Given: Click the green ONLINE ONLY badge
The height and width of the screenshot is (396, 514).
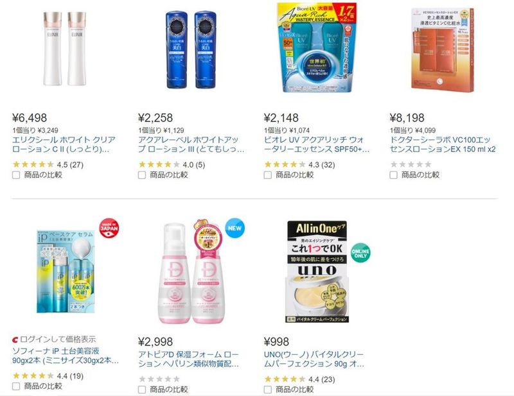Looking at the screenshot, I should pos(360,253).
